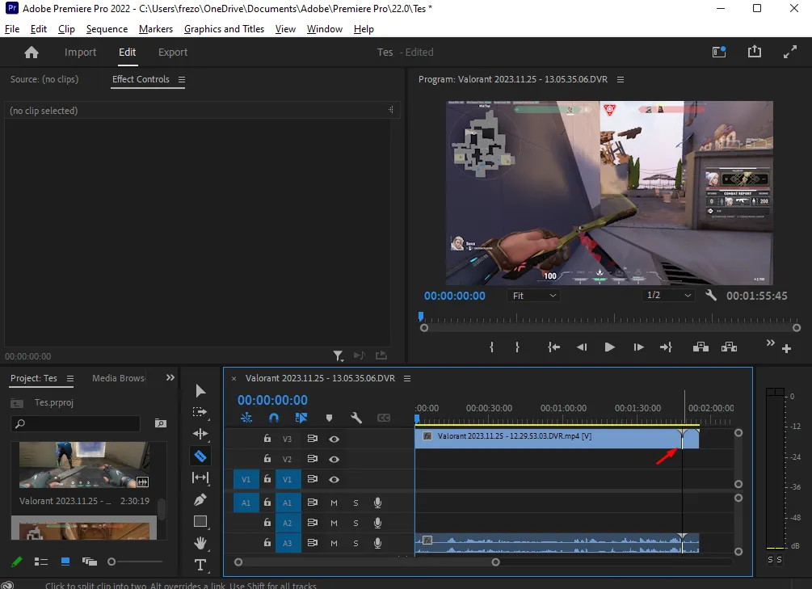812x589 pixels.
Task: Click the Program Monitor playhead marker
Action: (420, 316)
